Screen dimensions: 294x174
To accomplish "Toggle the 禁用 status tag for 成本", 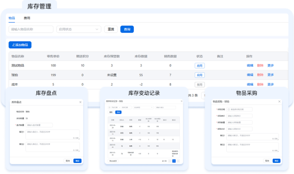I will 200,85.
